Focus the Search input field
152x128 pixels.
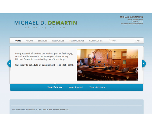point(122,41)
